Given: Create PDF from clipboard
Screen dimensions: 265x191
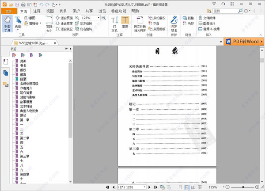Looking at the screenshot, I should click(x=157, y=29).
